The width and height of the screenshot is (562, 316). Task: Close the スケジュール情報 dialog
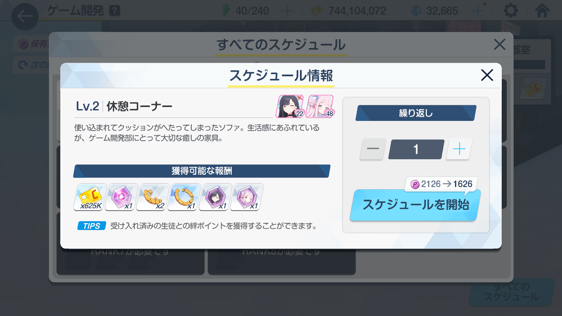(487, 75)
